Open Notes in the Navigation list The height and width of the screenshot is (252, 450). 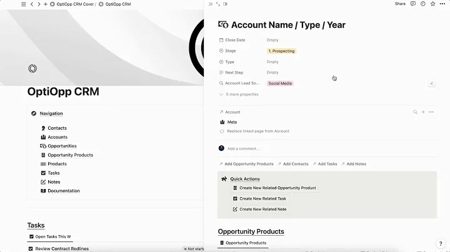click(51, 182)
